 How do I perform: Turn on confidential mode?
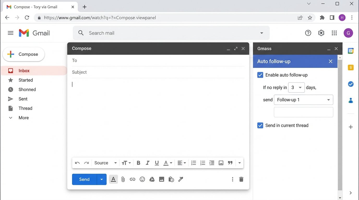coord(171,179)
